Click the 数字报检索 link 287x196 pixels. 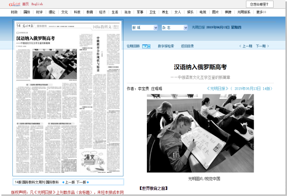coord(166,46)
